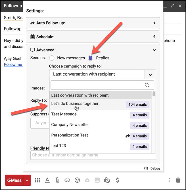Pop out the compose window with expand icon
Viewport: 186px width, 190px height.
click(172, 6)
